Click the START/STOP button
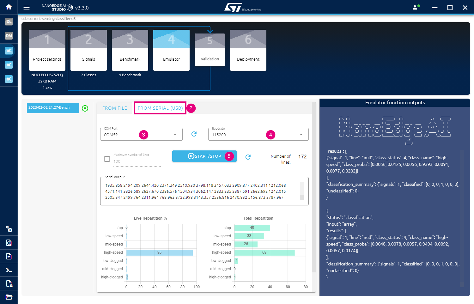Viewport: 474px width, 304px height. (x=204, y=156)
